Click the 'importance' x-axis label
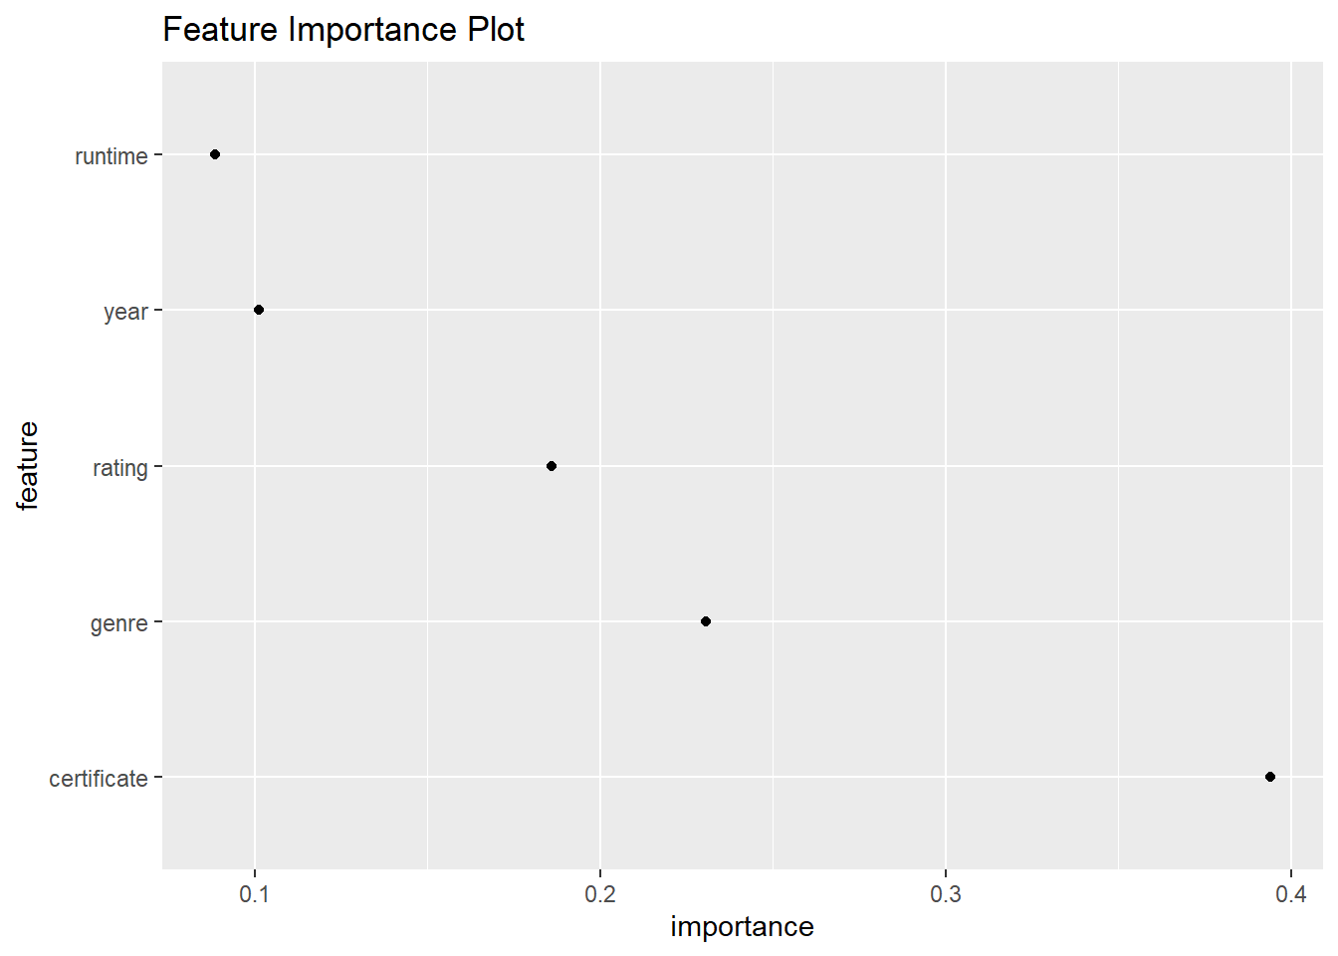 point(742,927)
